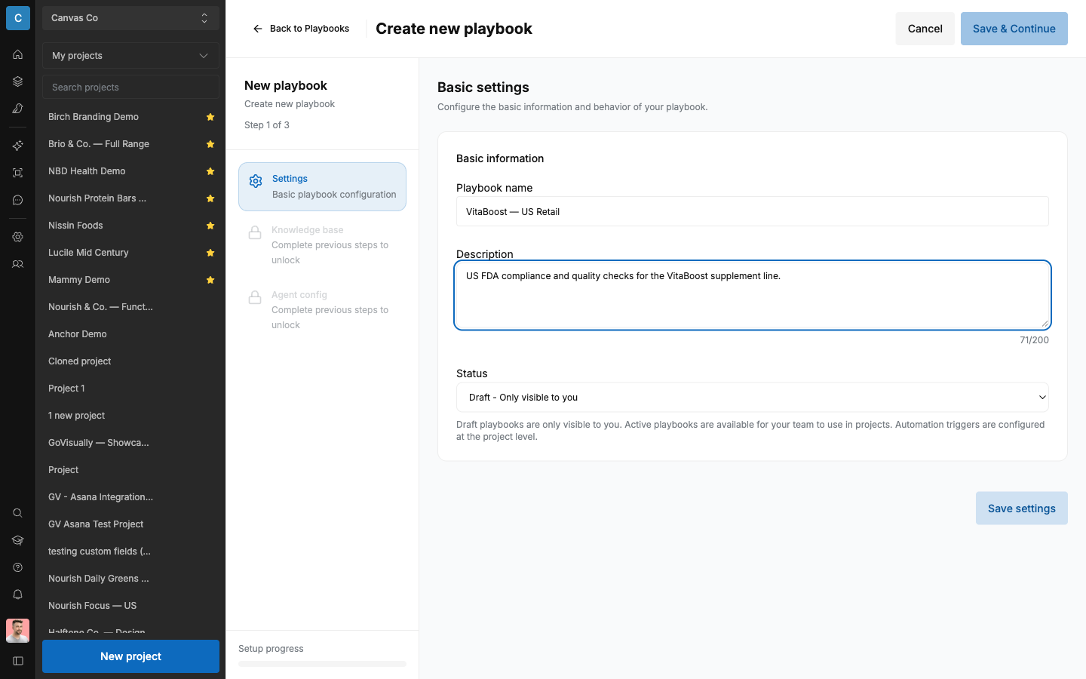This screenshot has height=679, width=1086.
Task: Click the magnifier search icon in rail
Action: pyautogui.click(x=17, y=513)
